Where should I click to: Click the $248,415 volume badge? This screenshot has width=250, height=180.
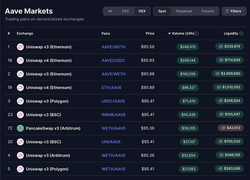coord(187,47)
